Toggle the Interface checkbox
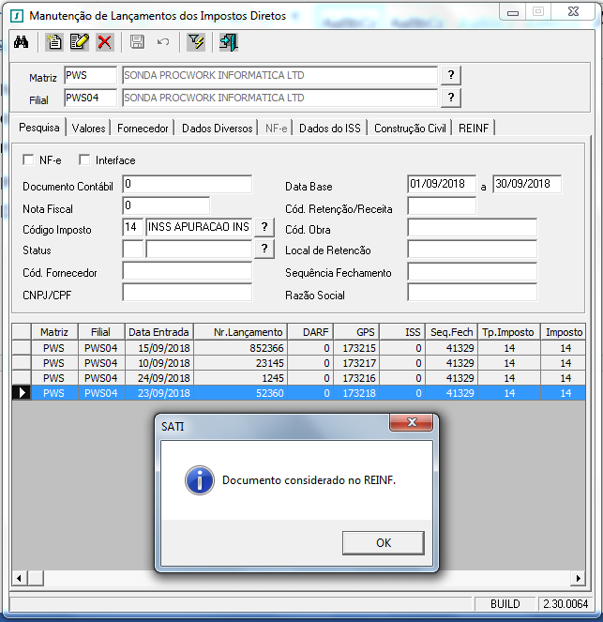Image resolution: width=603 pixels, height=622 pixels. [84, 159]
